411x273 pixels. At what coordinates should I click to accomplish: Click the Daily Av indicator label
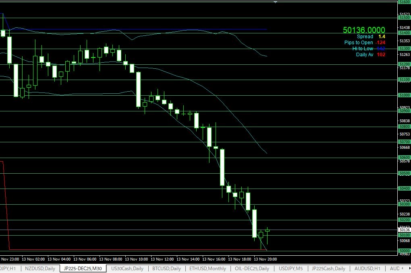coord(364,55)
